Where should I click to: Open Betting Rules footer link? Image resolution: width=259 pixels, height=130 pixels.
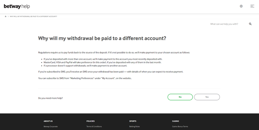pyautogui.click(x=134, y=126)
